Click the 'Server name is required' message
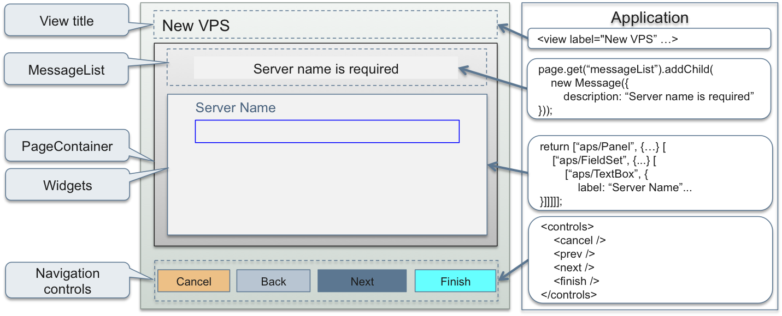782x316 pixels. click(326, 69)
